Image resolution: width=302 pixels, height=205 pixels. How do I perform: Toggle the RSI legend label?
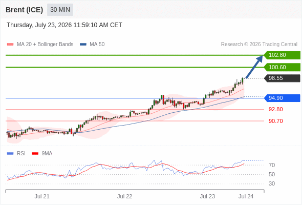coord(21,154)
